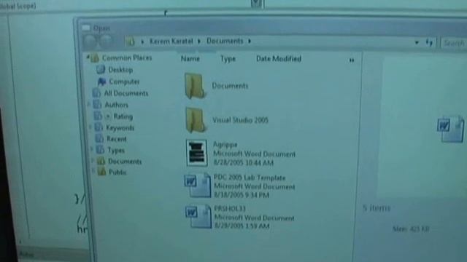
Task: Expand the Types tree node
Action: tap(92, 148)
